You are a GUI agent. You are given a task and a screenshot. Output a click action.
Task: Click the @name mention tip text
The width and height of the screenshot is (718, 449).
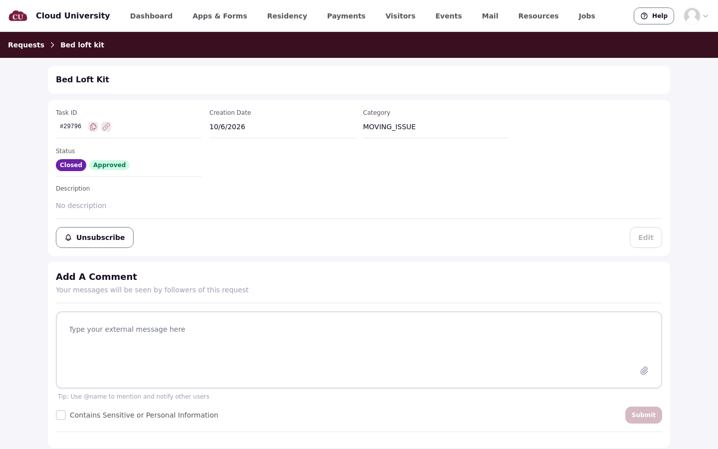[x=134, y=397]
